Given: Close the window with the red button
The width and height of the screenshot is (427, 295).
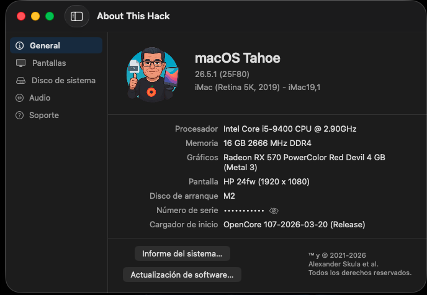Looking at the screenshot, I should 21,16.
